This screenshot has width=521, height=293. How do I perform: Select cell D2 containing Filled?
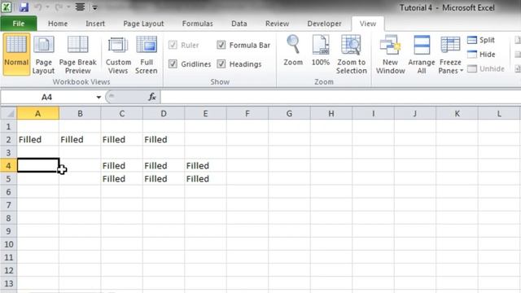point(164,139)
